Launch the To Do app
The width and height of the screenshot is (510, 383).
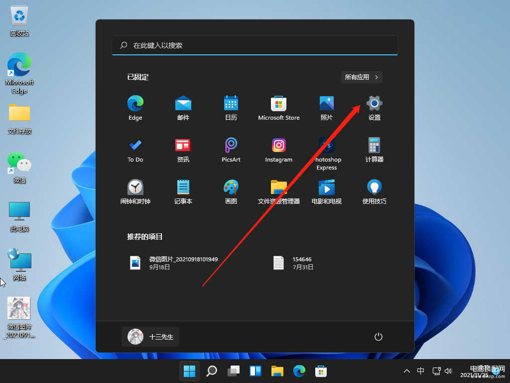(135, 150)
